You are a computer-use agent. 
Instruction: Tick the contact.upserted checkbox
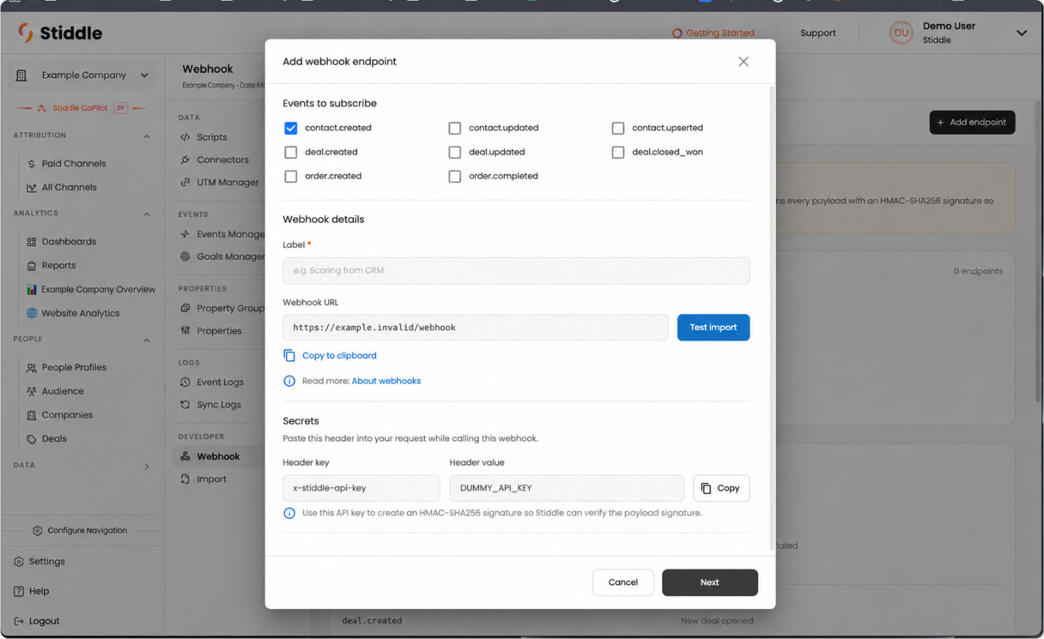pyautogui.click(x=618, y=128)
